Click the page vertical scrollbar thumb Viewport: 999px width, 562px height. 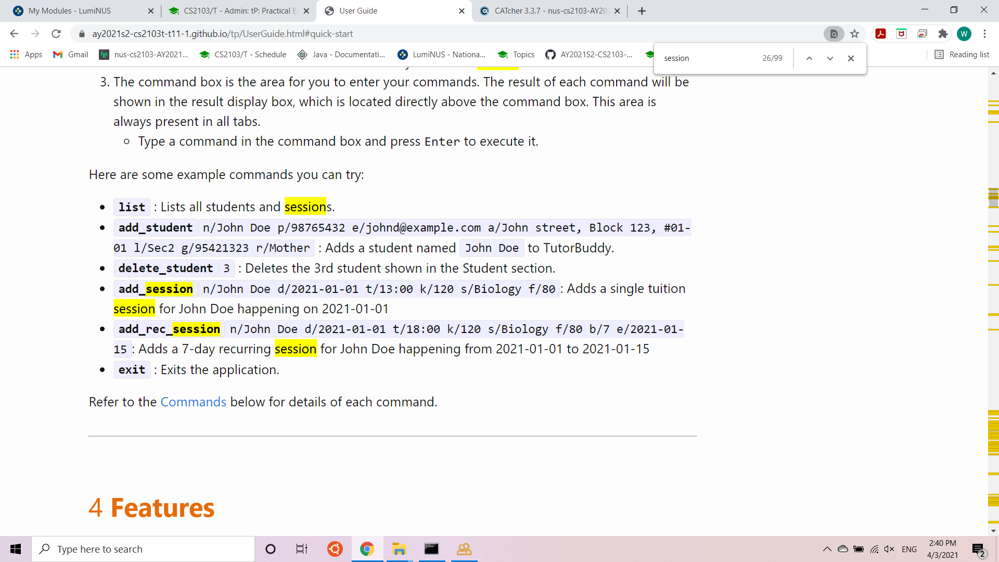[x=993, y=197]
